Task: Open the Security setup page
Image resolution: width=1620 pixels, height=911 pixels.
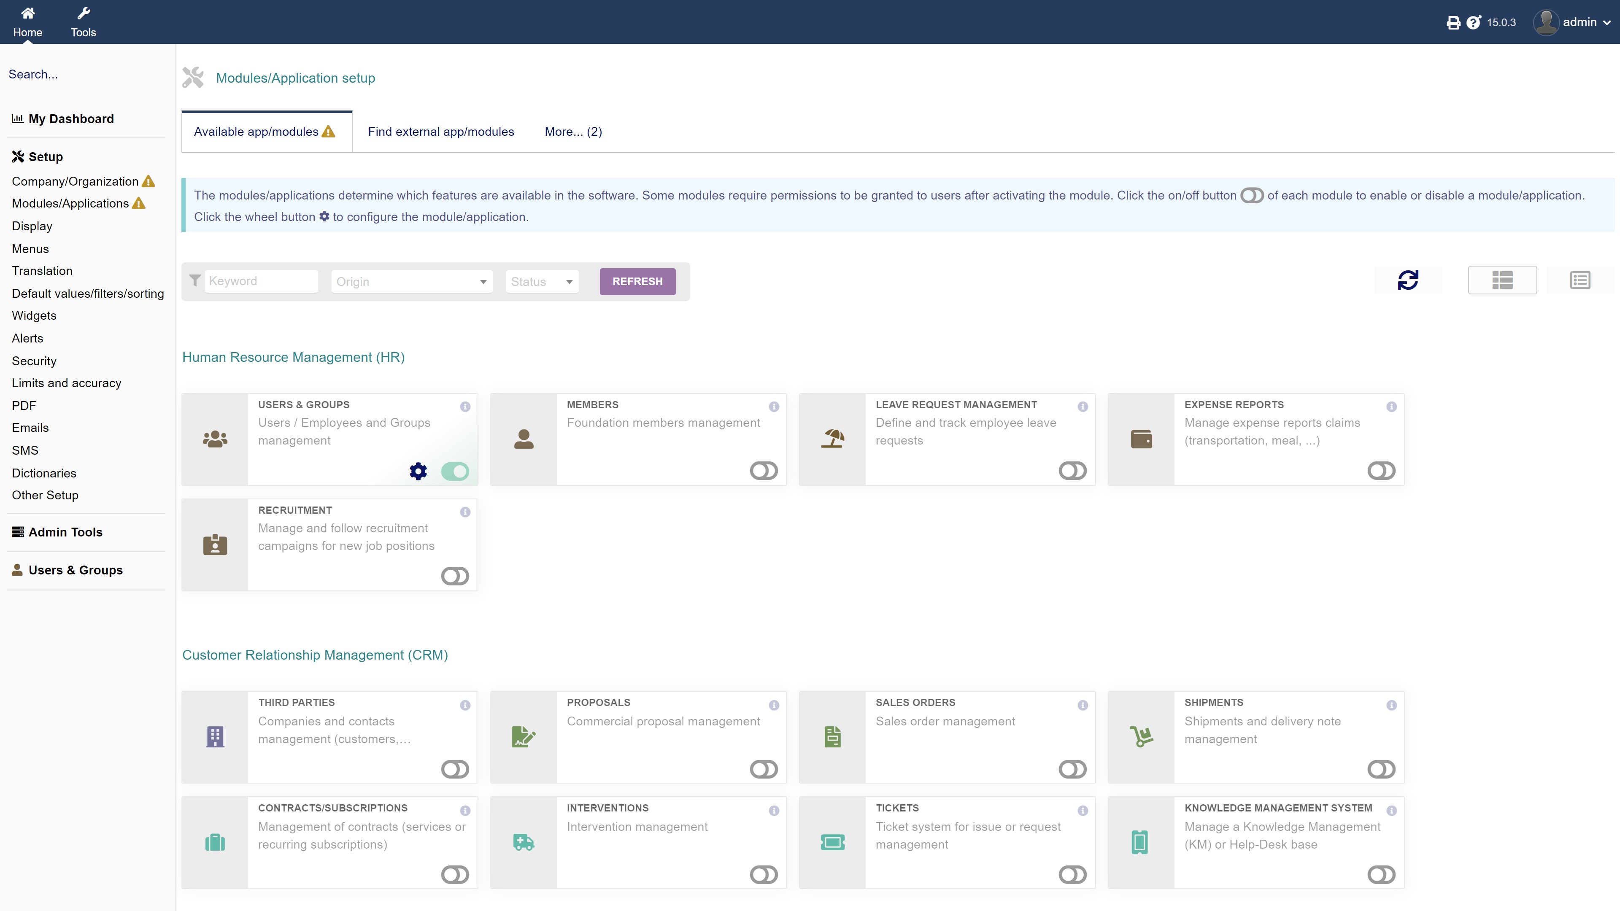Action: [x=34, y=361]
